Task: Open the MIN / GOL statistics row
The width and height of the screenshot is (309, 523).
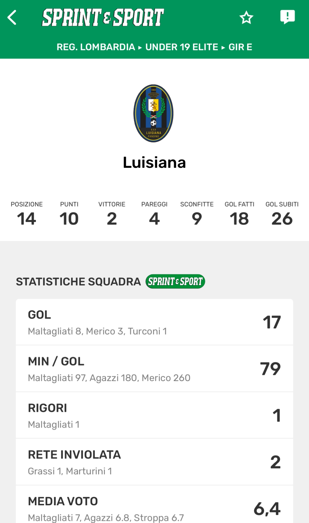Action: [154, 369]
